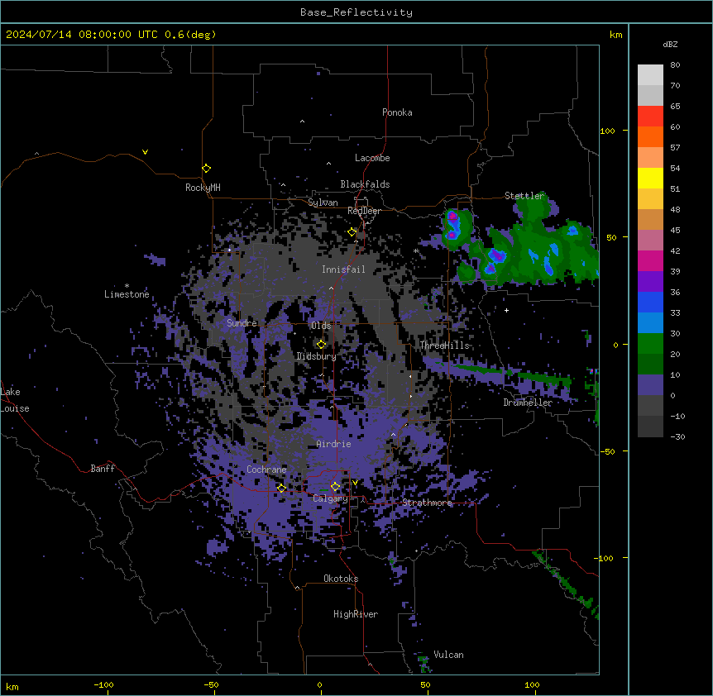Click the yellow V marker northeast of RockyMH
713x696 pixels.
pos(145,152)
